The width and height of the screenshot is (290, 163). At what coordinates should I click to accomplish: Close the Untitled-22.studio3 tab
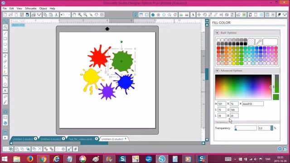pos(126,139)
